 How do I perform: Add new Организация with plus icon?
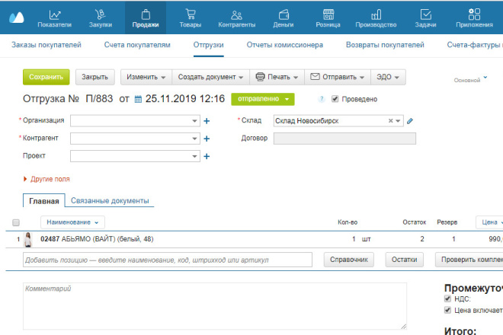click(x=207, y=121)
